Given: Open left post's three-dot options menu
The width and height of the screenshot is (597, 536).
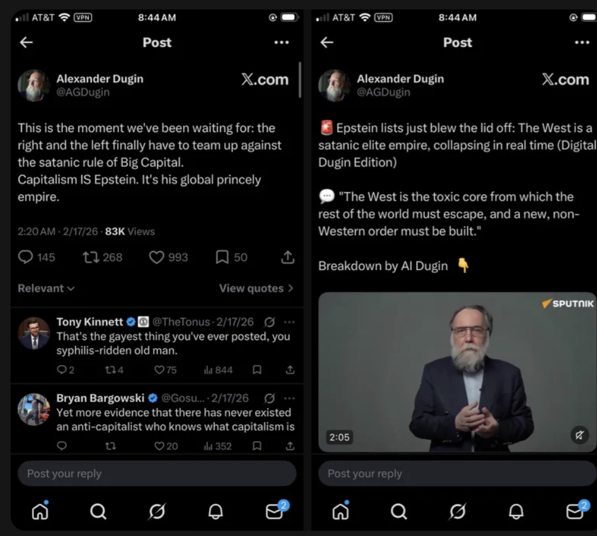Looking at the screenshot, I should 281,43.
